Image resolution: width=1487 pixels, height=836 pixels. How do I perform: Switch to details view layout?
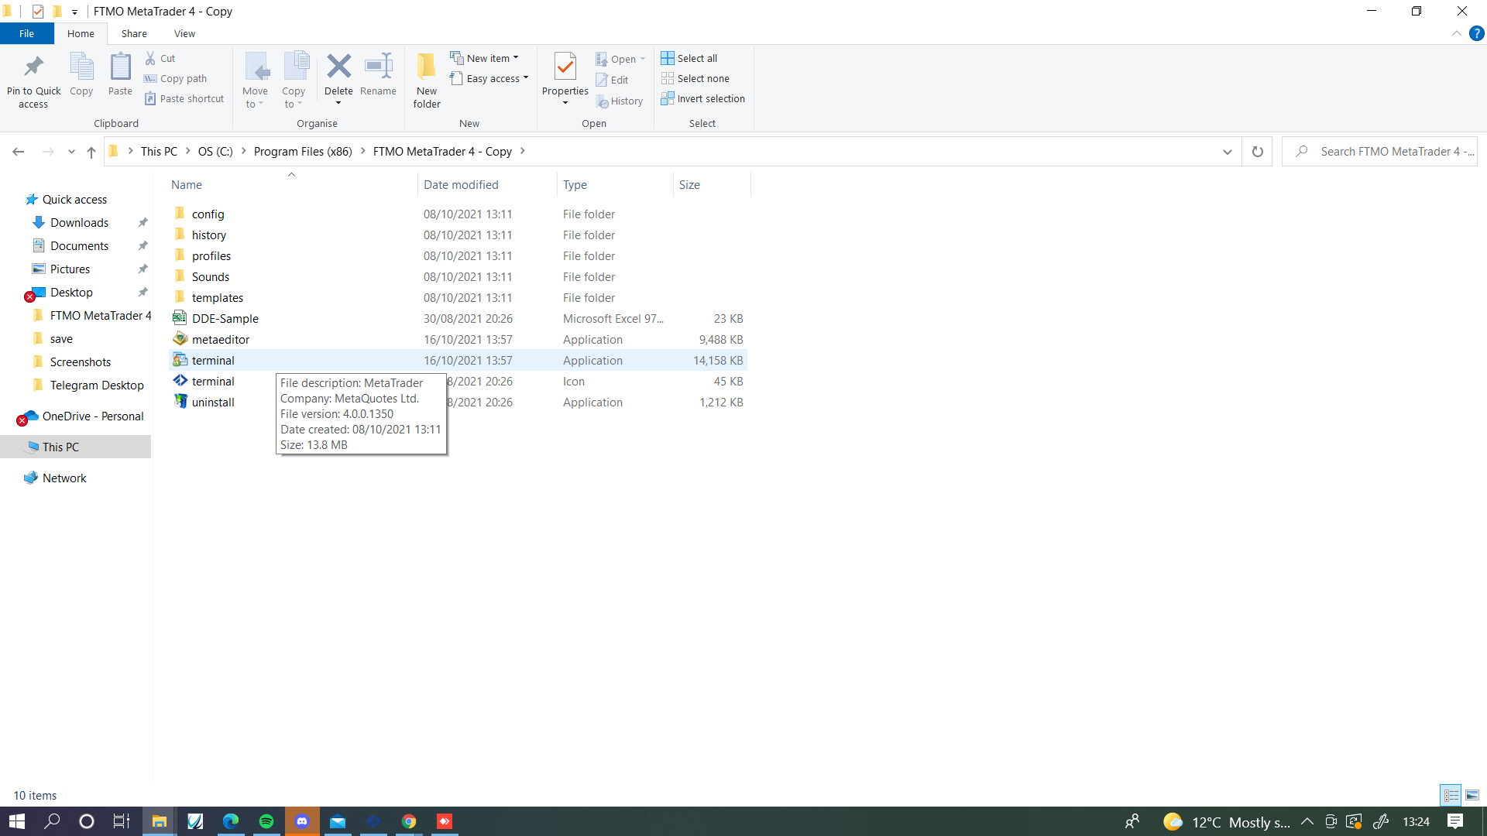point(1451,795)
